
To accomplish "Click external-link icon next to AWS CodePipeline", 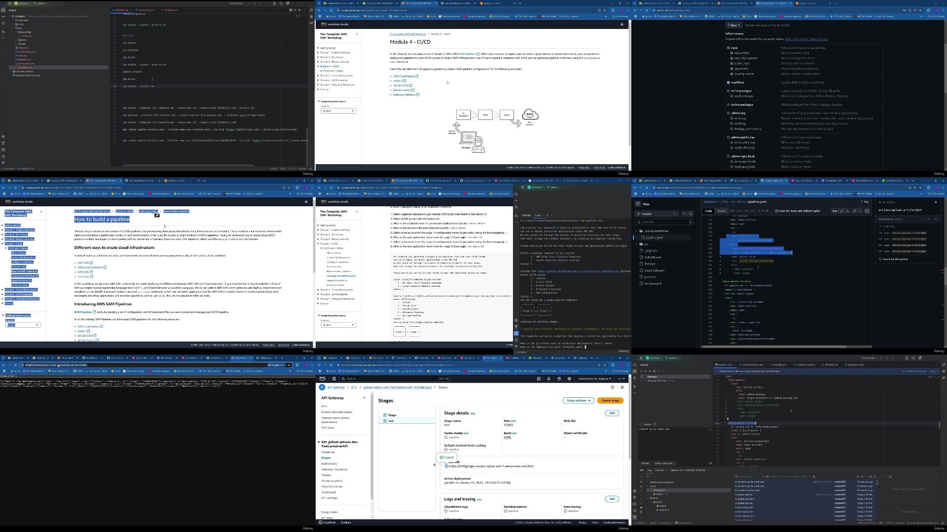I will point(417,76).
